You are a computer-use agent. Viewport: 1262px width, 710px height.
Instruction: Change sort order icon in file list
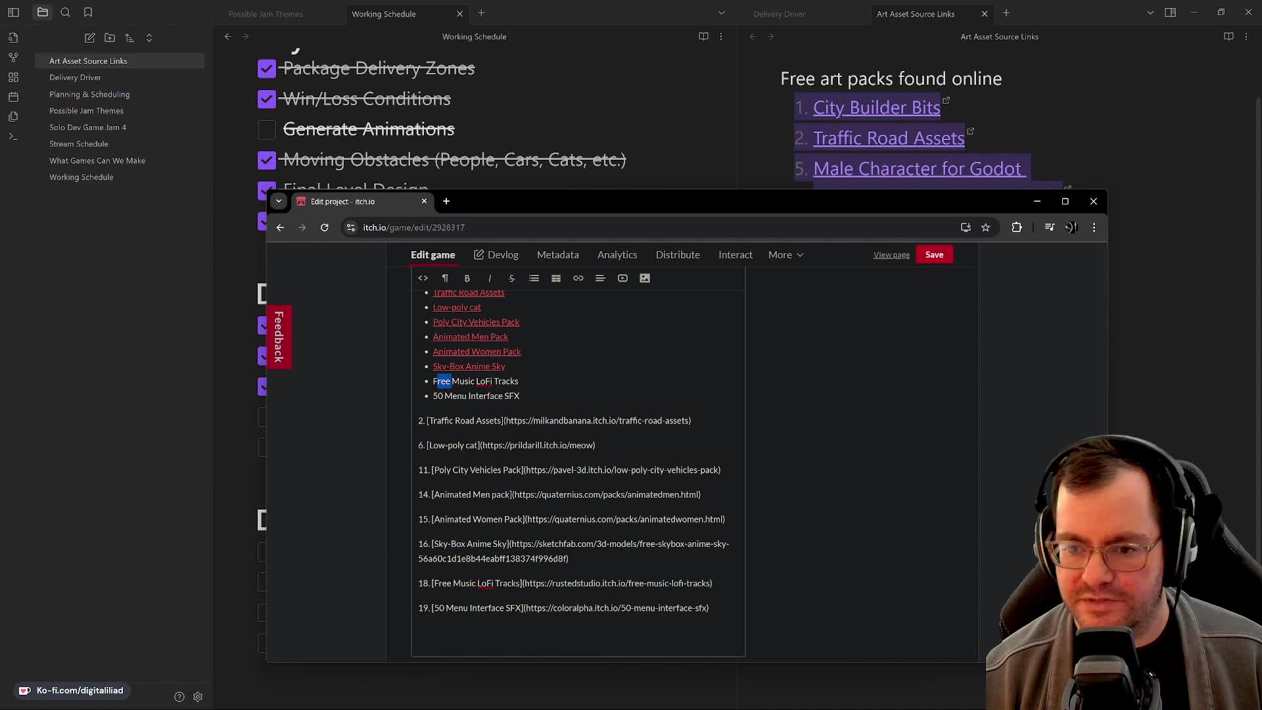coord(129,38)
